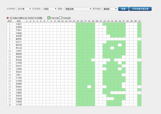Click row 9's white absent cell on day 24

112,48
